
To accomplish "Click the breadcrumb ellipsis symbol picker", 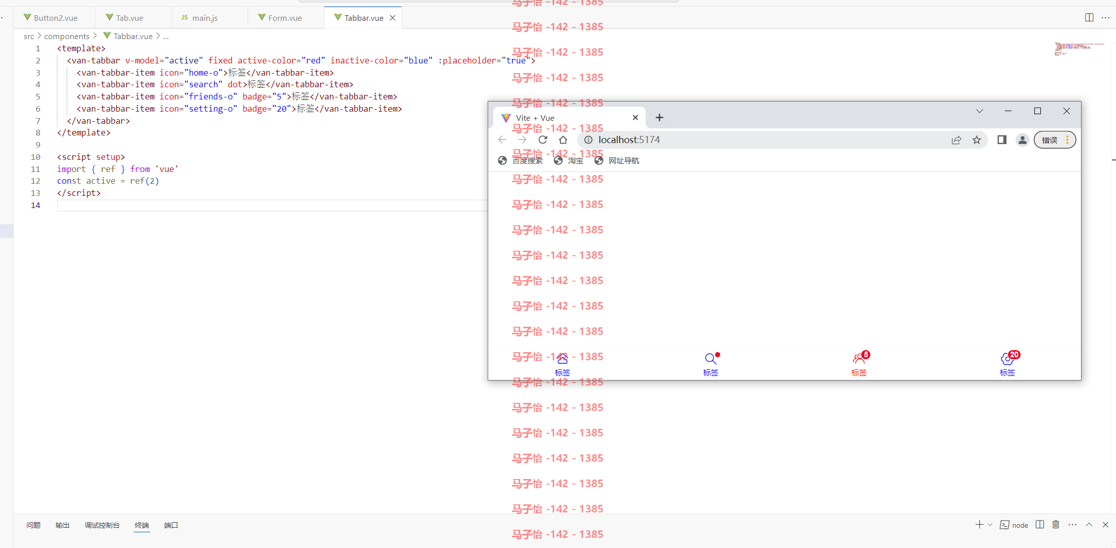I will point(166,36).
